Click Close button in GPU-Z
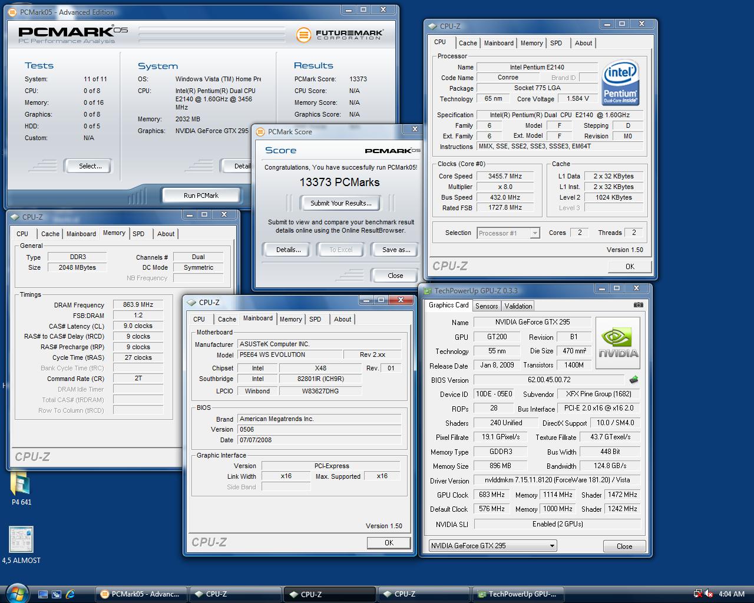Screen dimensions: 754x603 (x=624, y=546)
